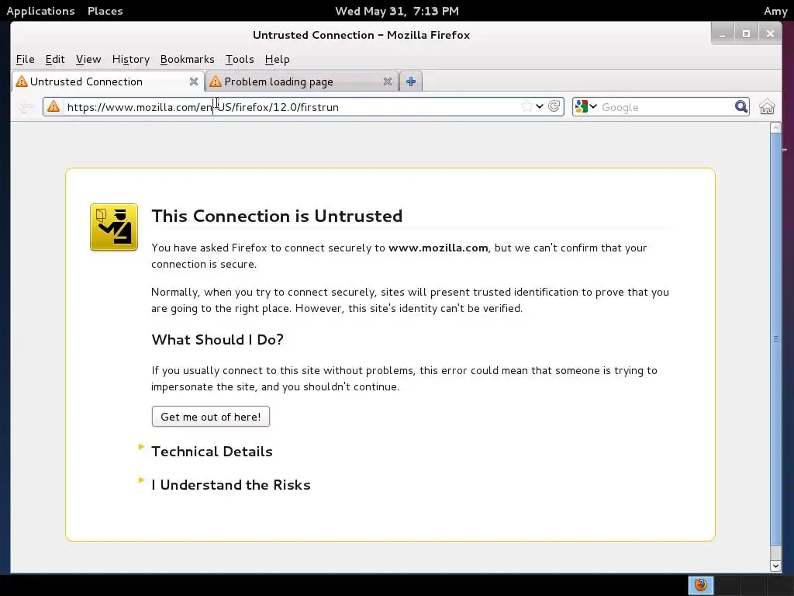Viewport: 794px width, 596px height.
Task: Open the URL history dropdown arrow
Action: coord(540,106)
